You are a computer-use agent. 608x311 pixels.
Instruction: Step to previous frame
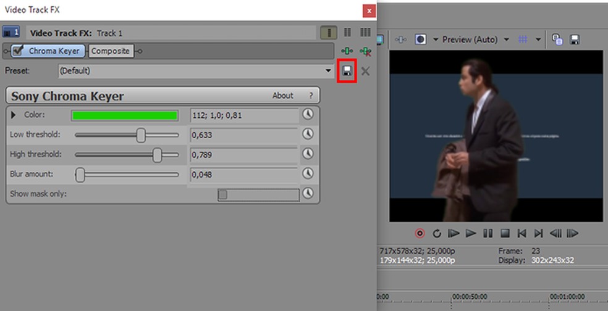coord(555,233)
